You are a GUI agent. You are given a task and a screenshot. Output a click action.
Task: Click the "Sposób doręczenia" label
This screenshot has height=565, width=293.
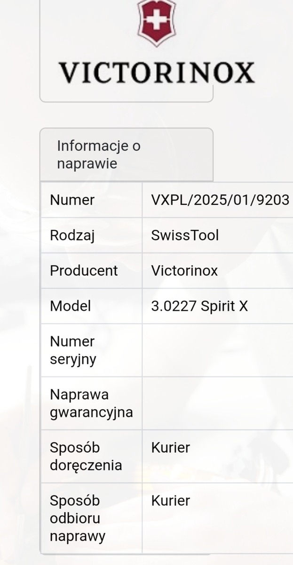coord(86,456)
